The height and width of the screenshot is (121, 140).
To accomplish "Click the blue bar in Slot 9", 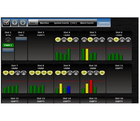I will click(x=69, y=90).
